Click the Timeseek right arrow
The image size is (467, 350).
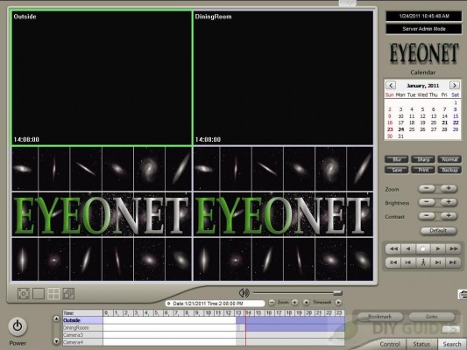coord(338,303)
